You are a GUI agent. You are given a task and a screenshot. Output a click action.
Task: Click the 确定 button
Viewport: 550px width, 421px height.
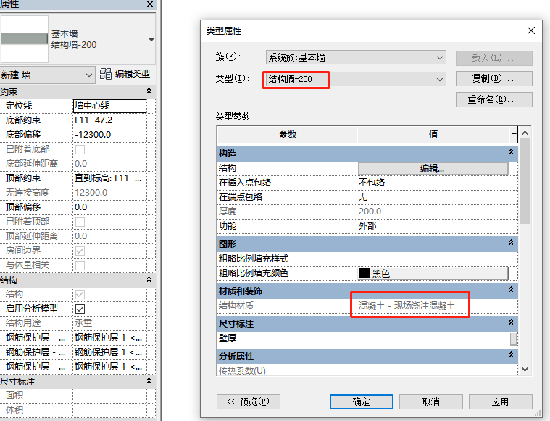point(362,401)
